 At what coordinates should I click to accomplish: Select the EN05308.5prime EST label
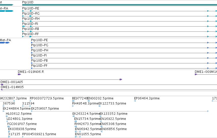coord(113,124)
